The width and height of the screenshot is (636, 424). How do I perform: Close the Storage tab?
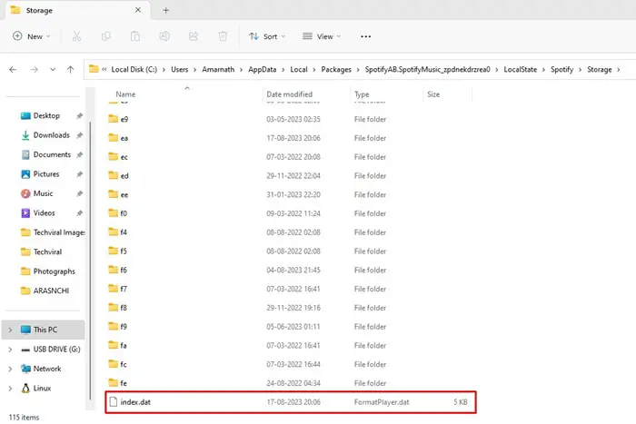pyautogui.click(x=138, y=10)
